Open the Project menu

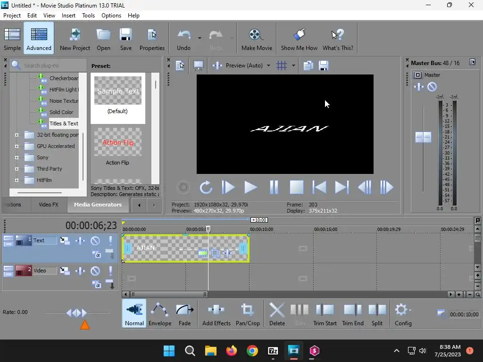pos(12,16)
